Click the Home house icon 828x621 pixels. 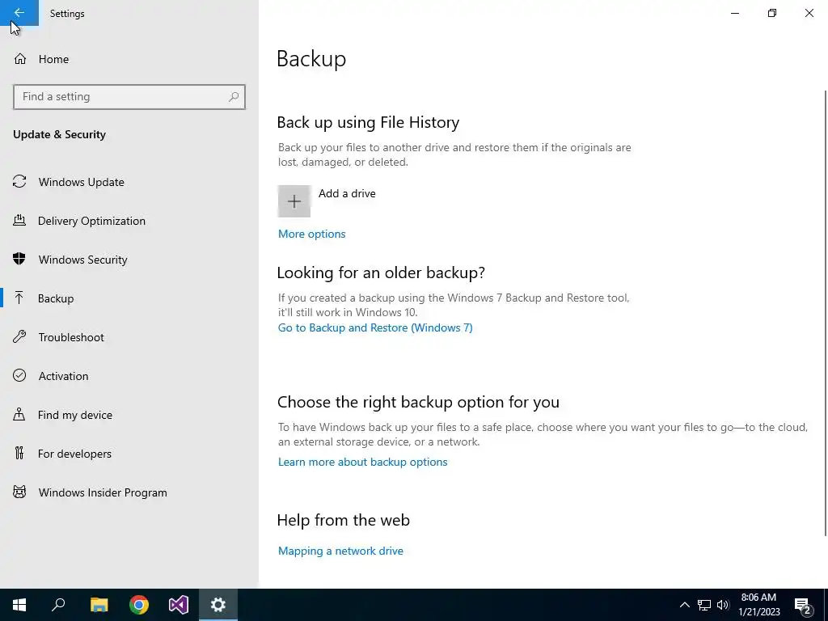[20, 59]
